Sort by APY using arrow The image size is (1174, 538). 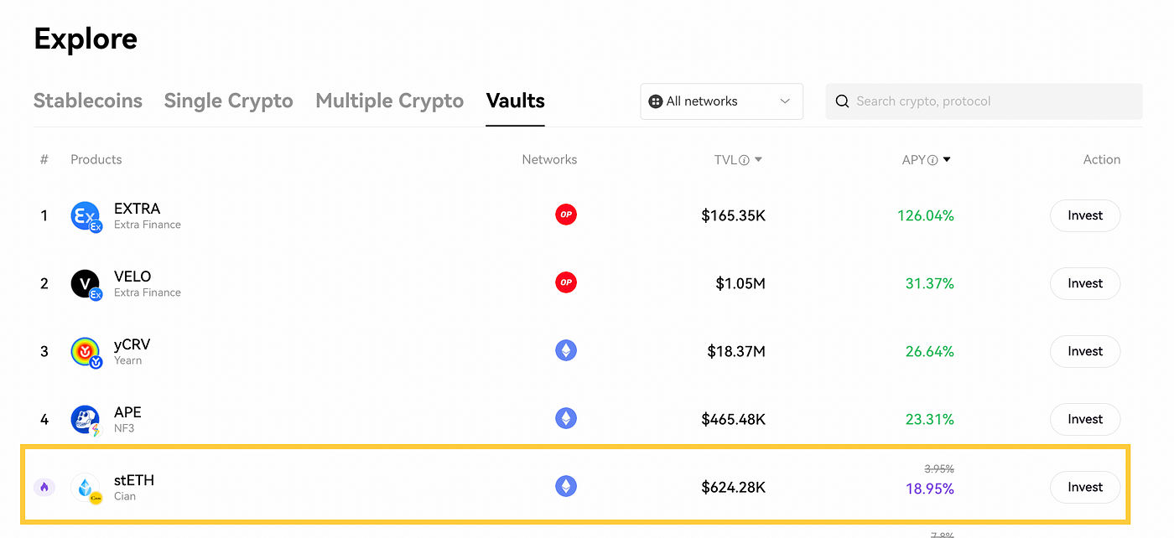[947, 160]
